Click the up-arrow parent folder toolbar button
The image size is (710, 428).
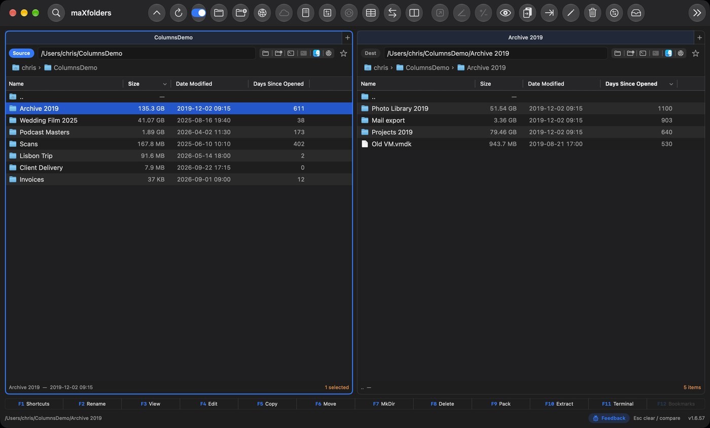pos(157,13)
